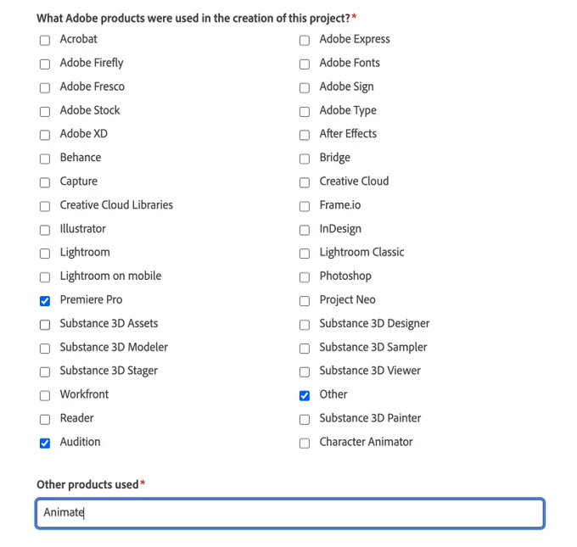Check the Frame.io option
Screen dimensions: 577x547
point(305,206)
